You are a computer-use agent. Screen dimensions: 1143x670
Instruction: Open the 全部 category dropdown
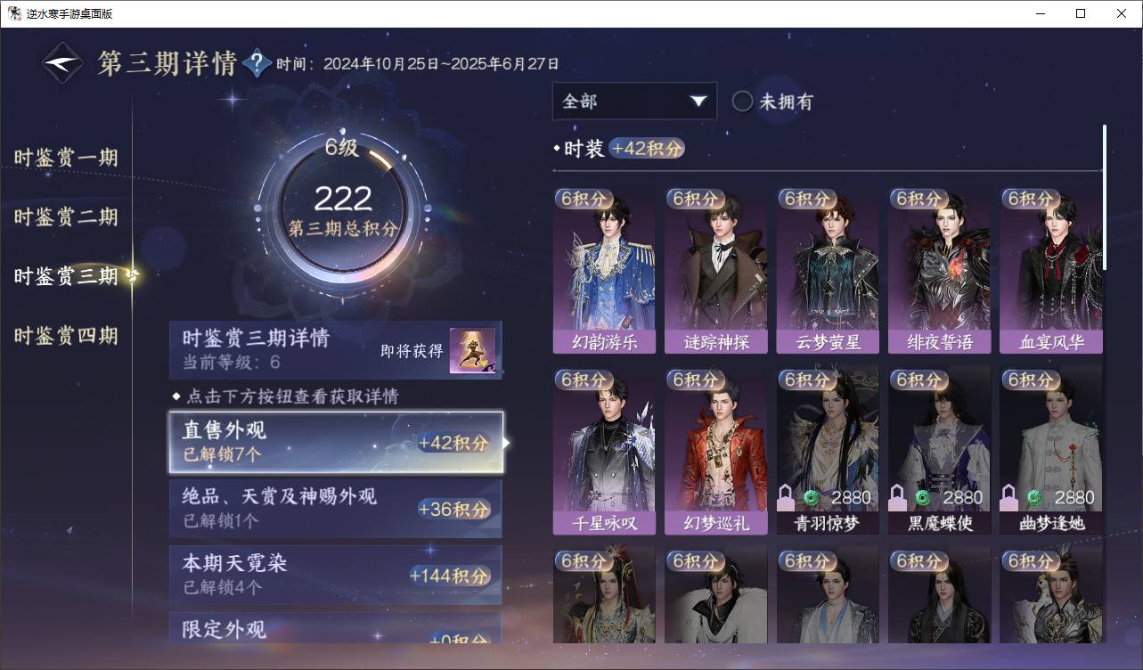[x=634, y=102]
